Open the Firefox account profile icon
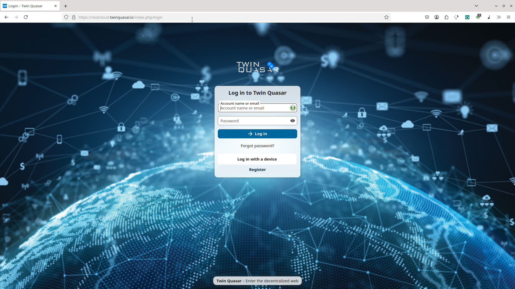The height and width of the screenshot is (289, 515). (437, 17)
